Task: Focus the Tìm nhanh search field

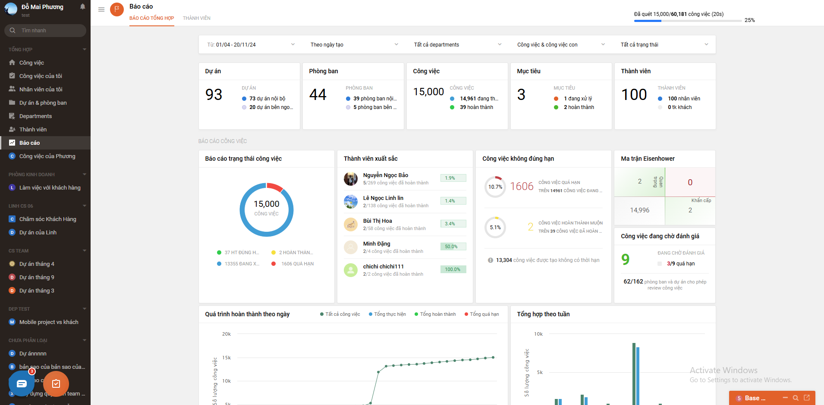Action: click(45, 31)
